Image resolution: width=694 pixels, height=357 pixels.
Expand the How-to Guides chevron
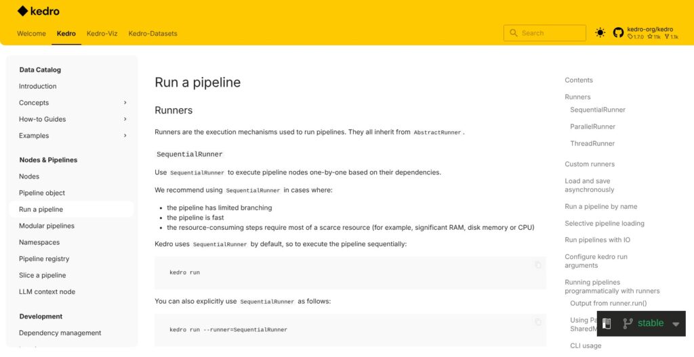125,119
